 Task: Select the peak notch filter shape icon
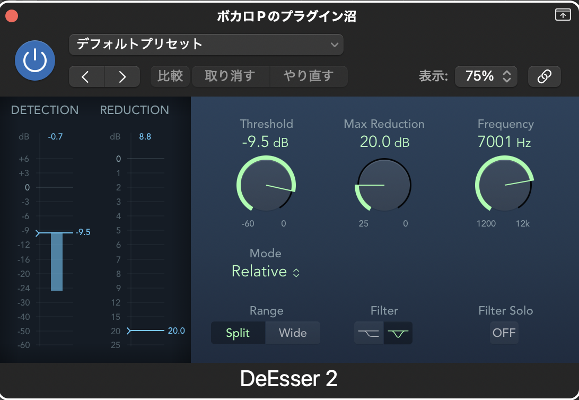(x=398, y=333)
